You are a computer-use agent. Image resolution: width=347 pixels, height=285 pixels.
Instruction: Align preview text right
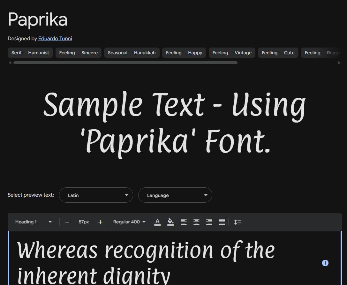209,222
